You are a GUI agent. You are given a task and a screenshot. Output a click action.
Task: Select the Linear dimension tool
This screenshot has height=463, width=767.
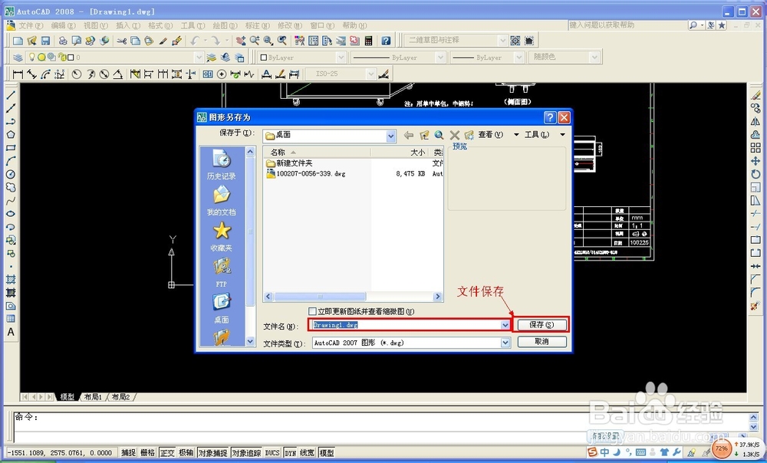[18, 74]
